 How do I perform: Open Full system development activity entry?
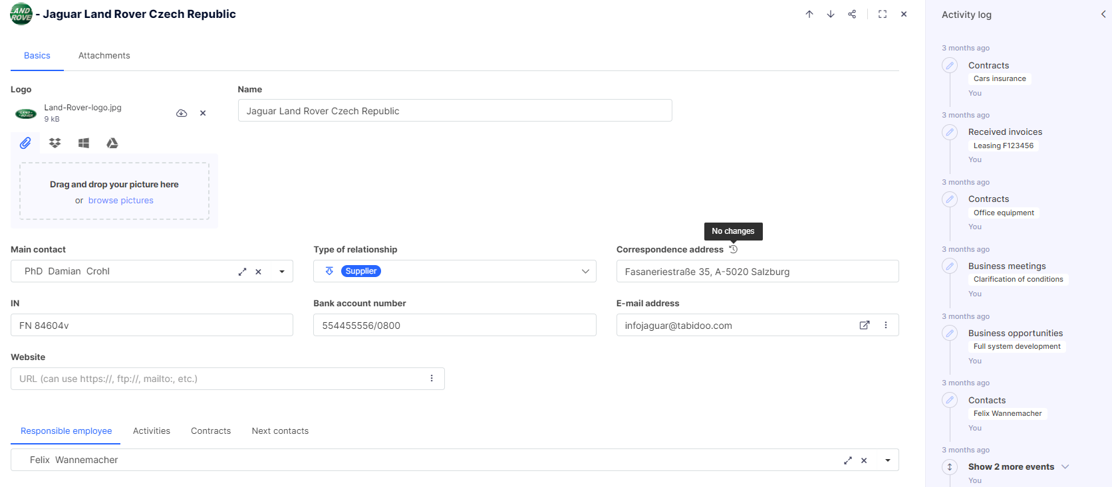point(1017,346)
